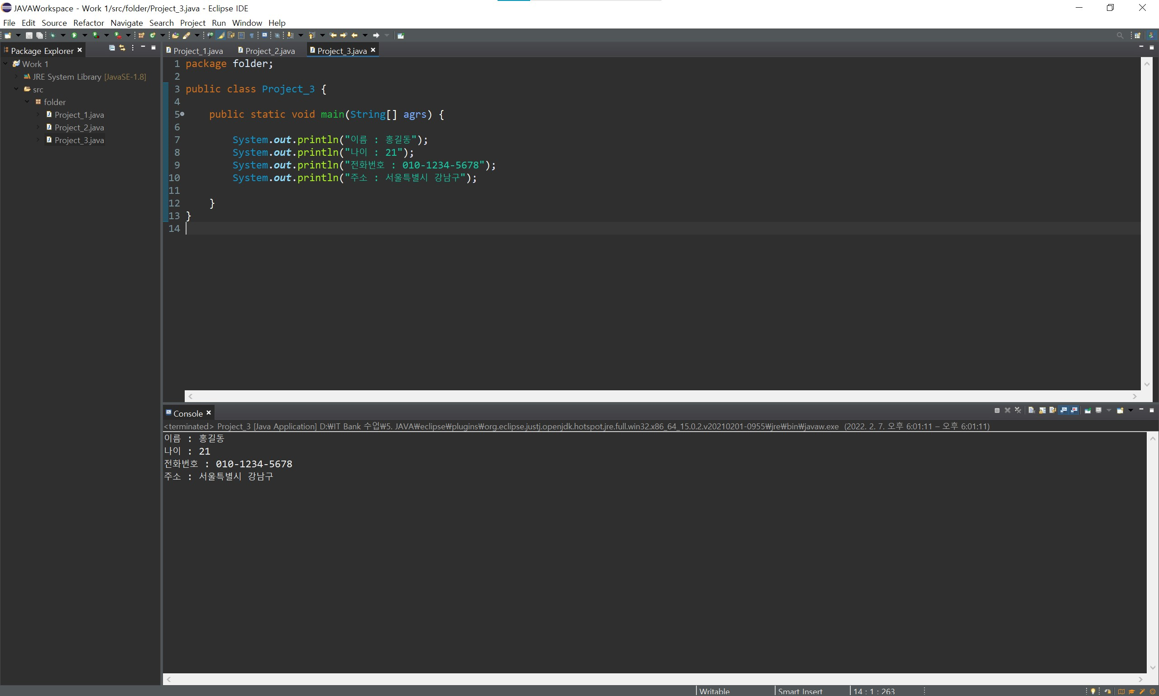The height and width of the screenshot is (696, 1159).
Task: Open the Refactor menu
Action: pos(88,23)
